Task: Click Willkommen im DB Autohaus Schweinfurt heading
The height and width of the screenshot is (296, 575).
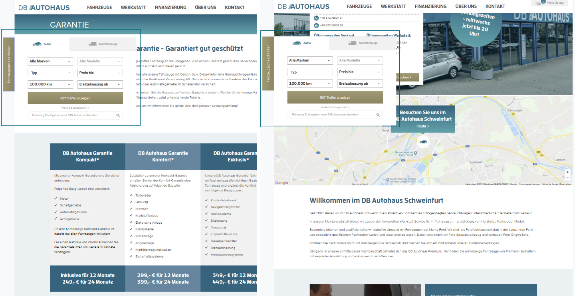Action: coord(377,201)
